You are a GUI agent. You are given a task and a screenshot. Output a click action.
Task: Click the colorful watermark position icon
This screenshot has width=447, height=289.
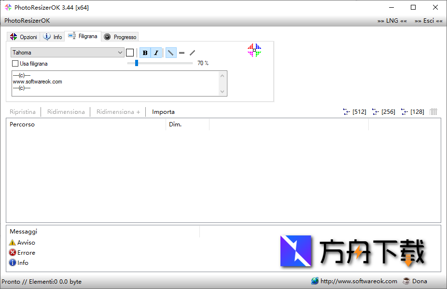tap(254, 50)
